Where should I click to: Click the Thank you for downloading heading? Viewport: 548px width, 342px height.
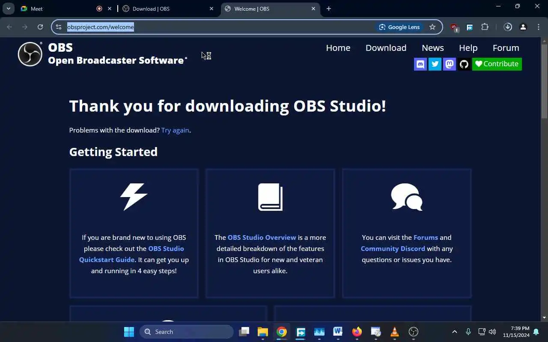click(228, 106)
